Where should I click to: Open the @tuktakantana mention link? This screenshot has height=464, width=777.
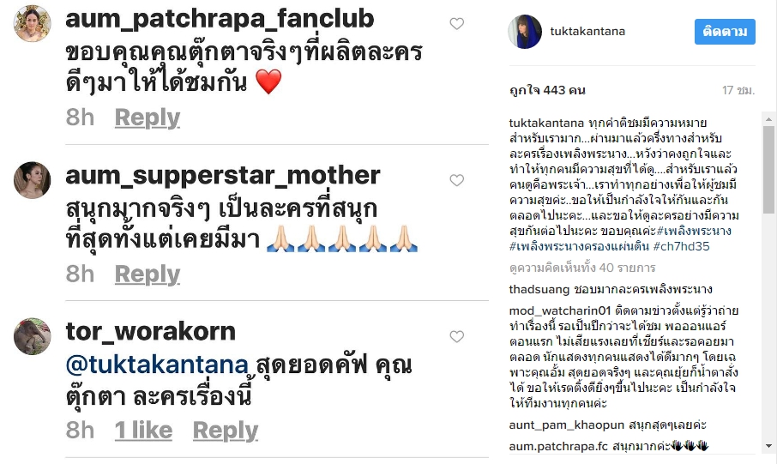(x=157, y=365)
